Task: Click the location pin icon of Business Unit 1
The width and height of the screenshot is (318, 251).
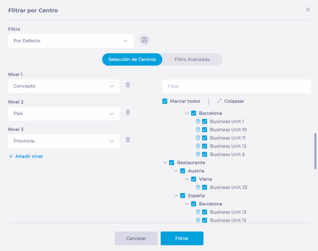Action: (198, 121)
